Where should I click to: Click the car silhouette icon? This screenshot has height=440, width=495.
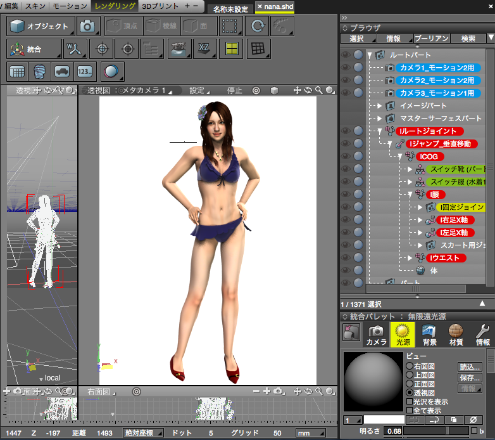(62, 72)
